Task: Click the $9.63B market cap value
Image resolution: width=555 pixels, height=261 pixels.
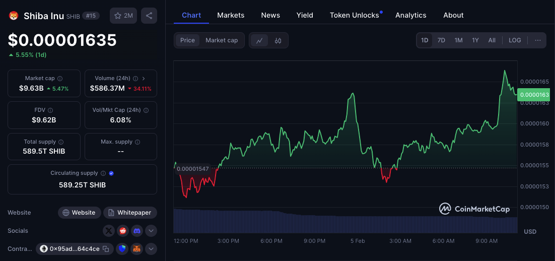Action: click(x=31, y=88)
